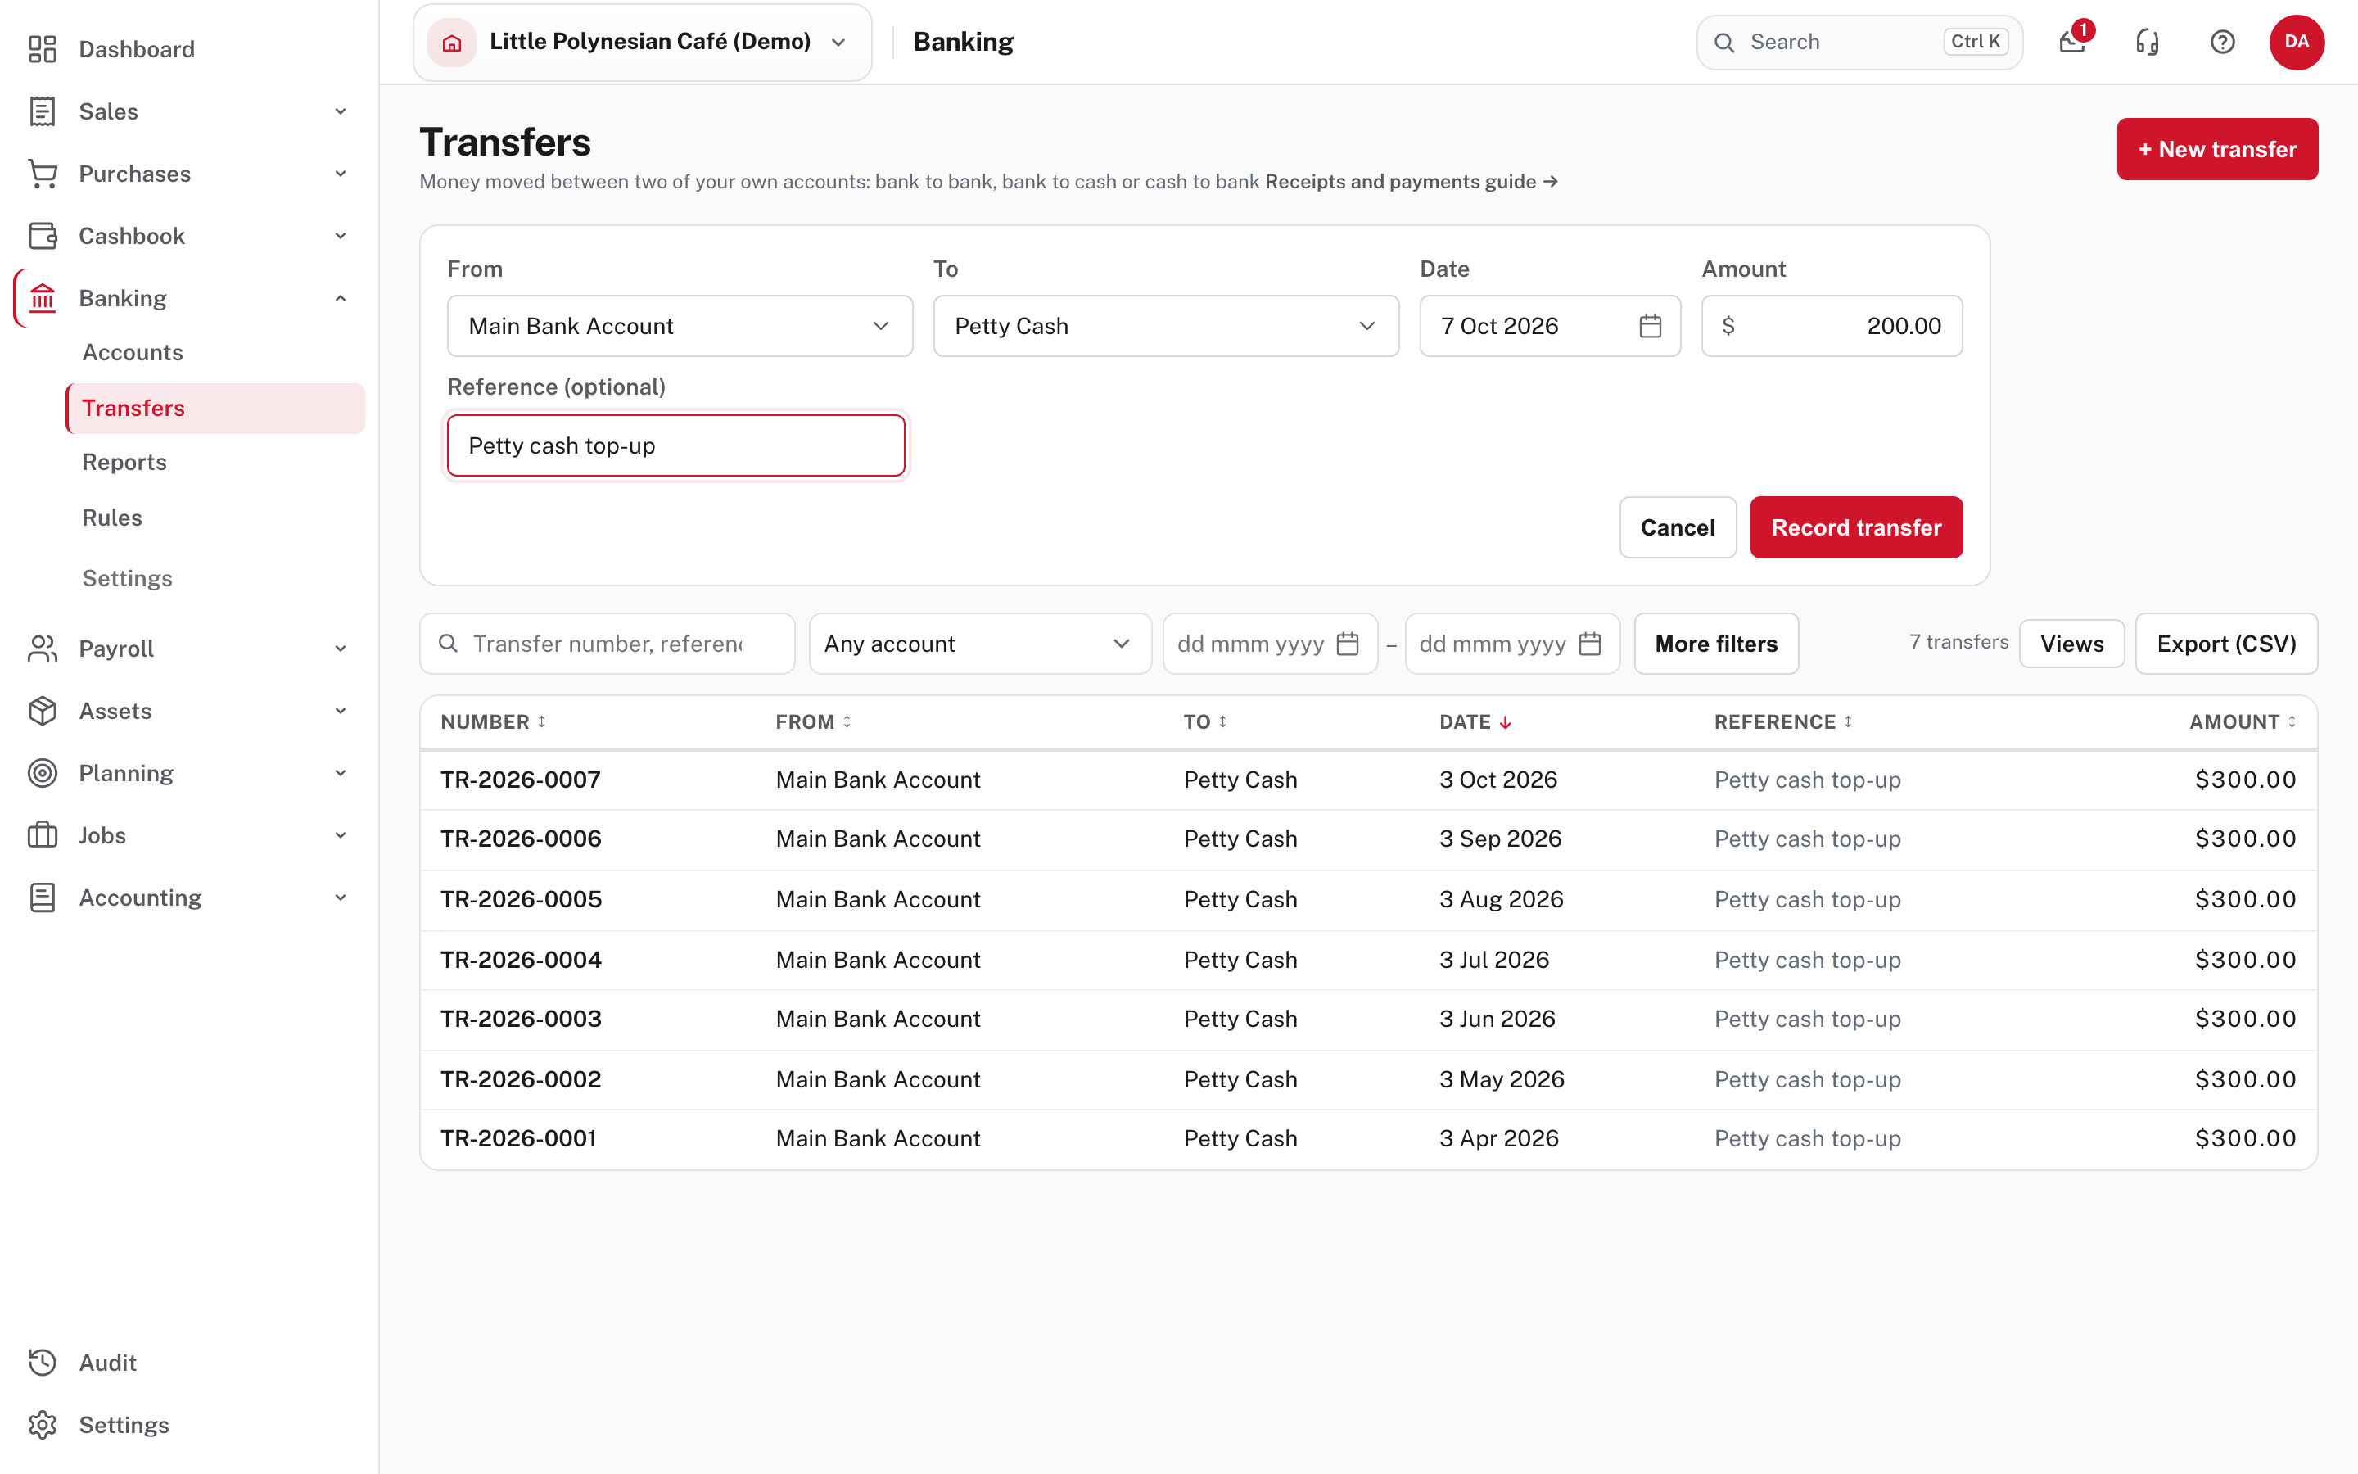This screenshot has height=1474, width=2358.
Task: Open More filters
Action: click(1716, 644)
